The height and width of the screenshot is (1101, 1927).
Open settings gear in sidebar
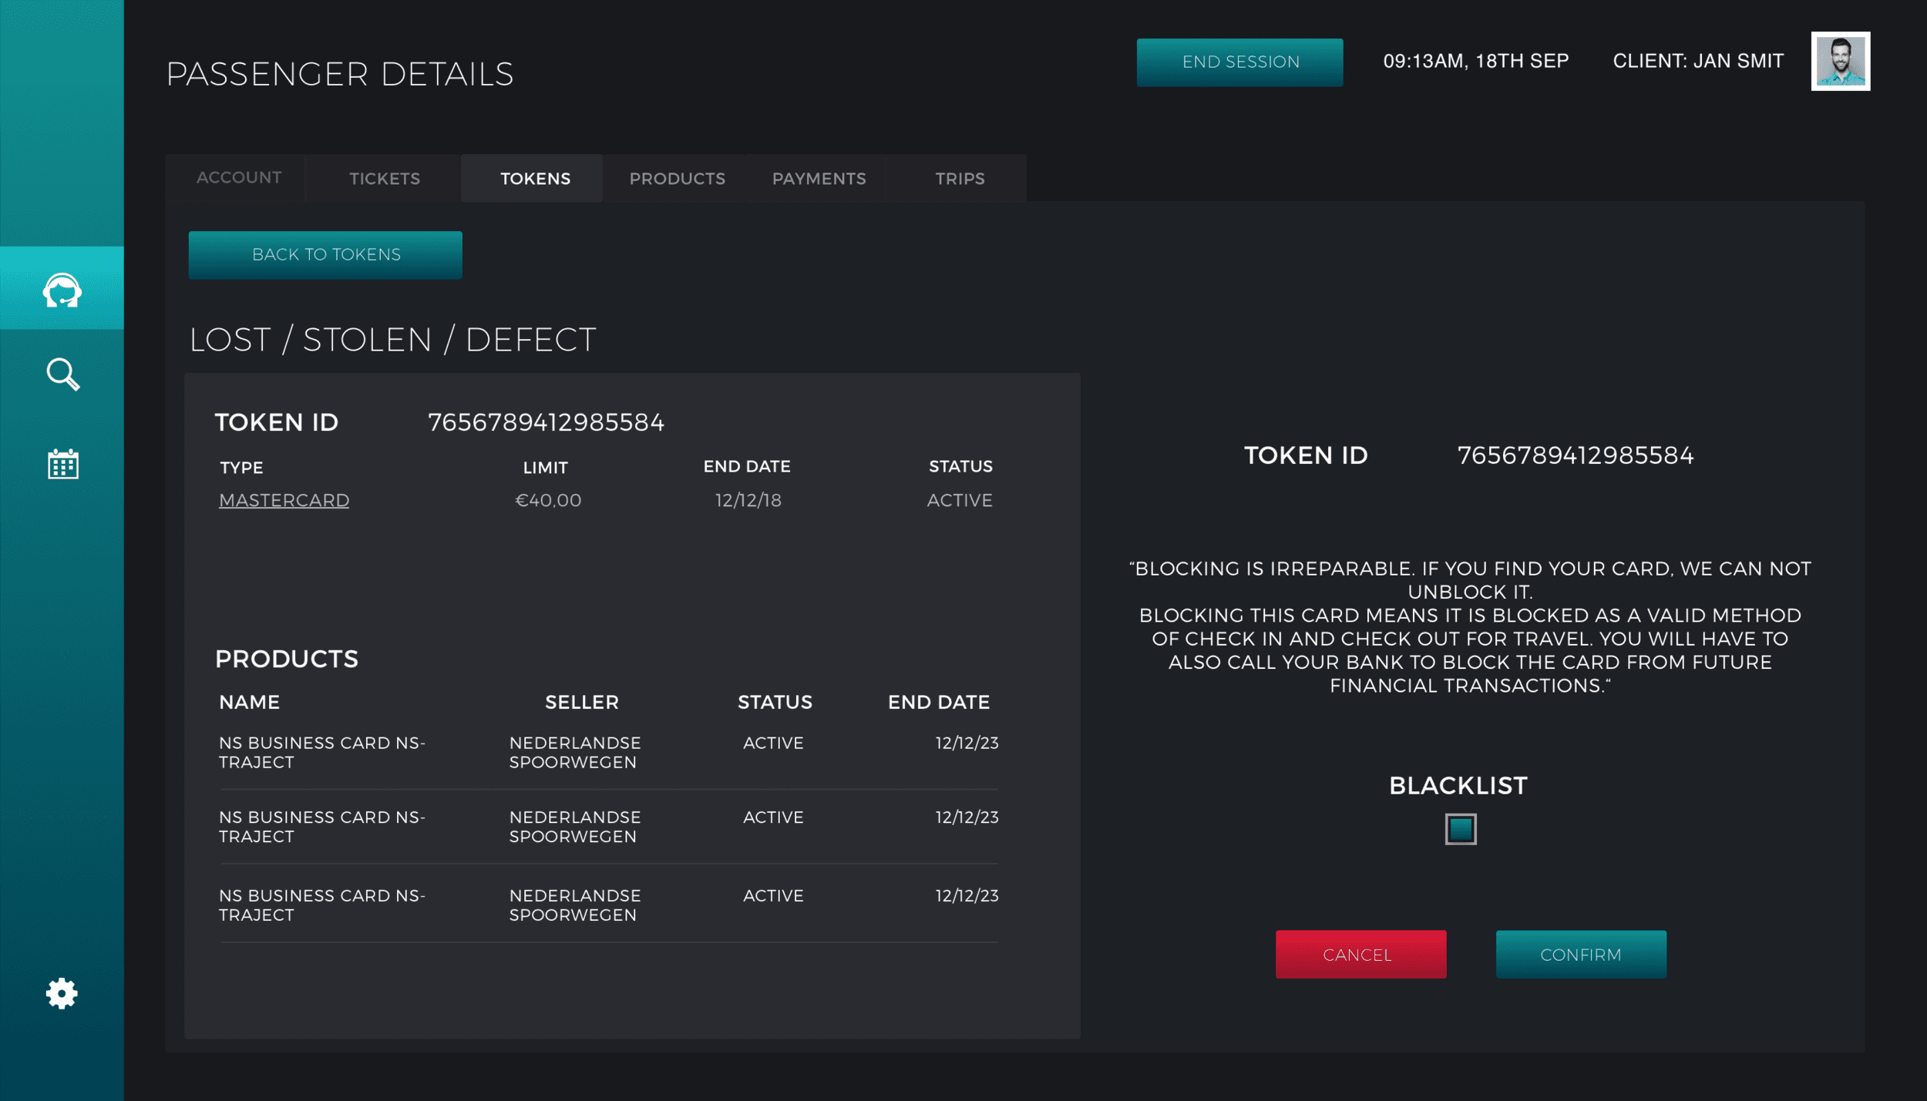(62, 994)
